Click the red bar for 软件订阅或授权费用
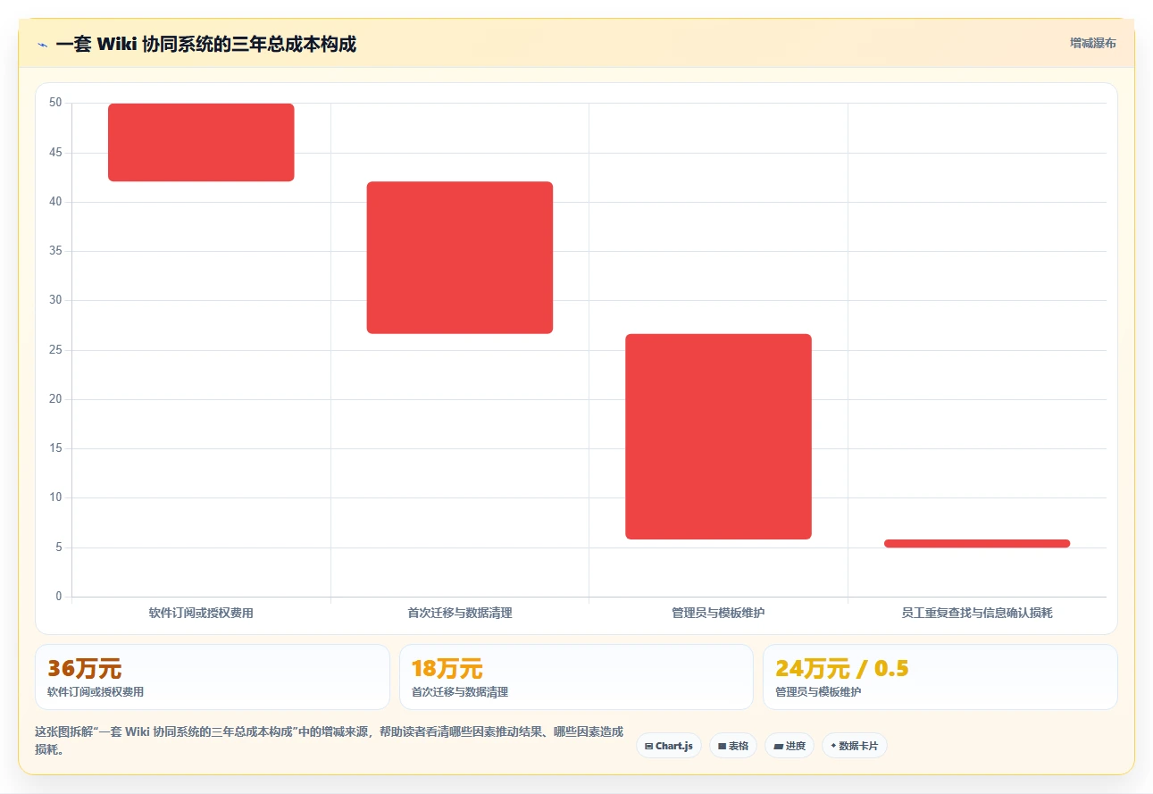 (x=201, y=142)
